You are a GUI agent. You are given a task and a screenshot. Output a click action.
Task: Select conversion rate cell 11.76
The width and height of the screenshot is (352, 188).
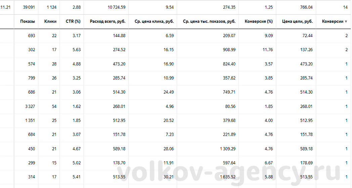268,50
